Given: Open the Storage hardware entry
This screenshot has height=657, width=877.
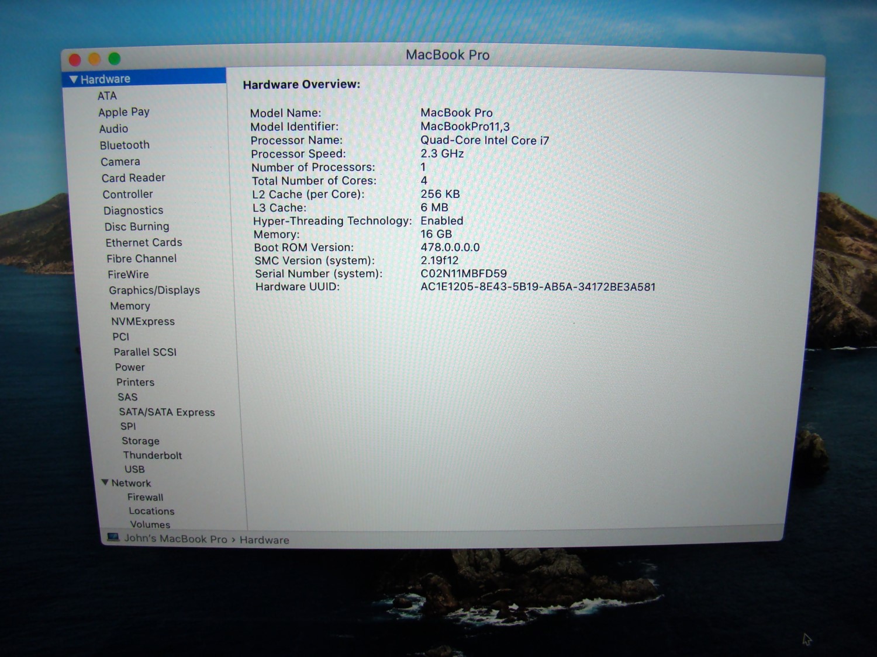Looking at the screenshot, I should pyautogui.click(x=140, y=441).
